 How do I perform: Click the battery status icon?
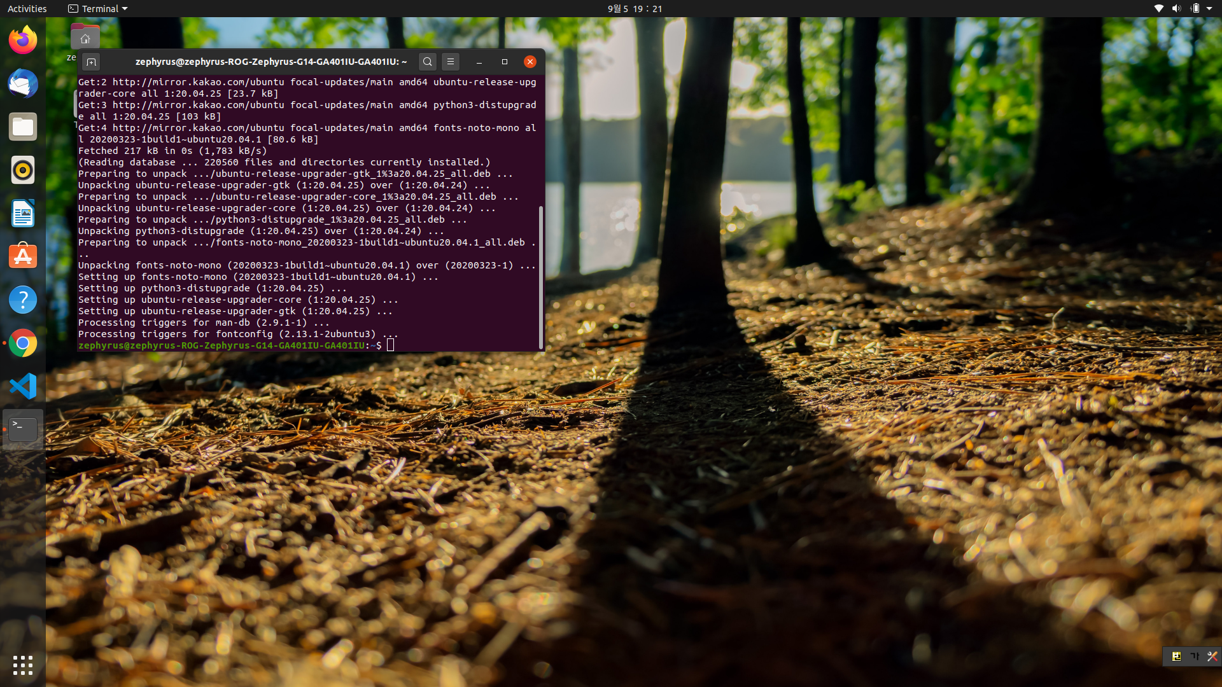pos(1195,8)
